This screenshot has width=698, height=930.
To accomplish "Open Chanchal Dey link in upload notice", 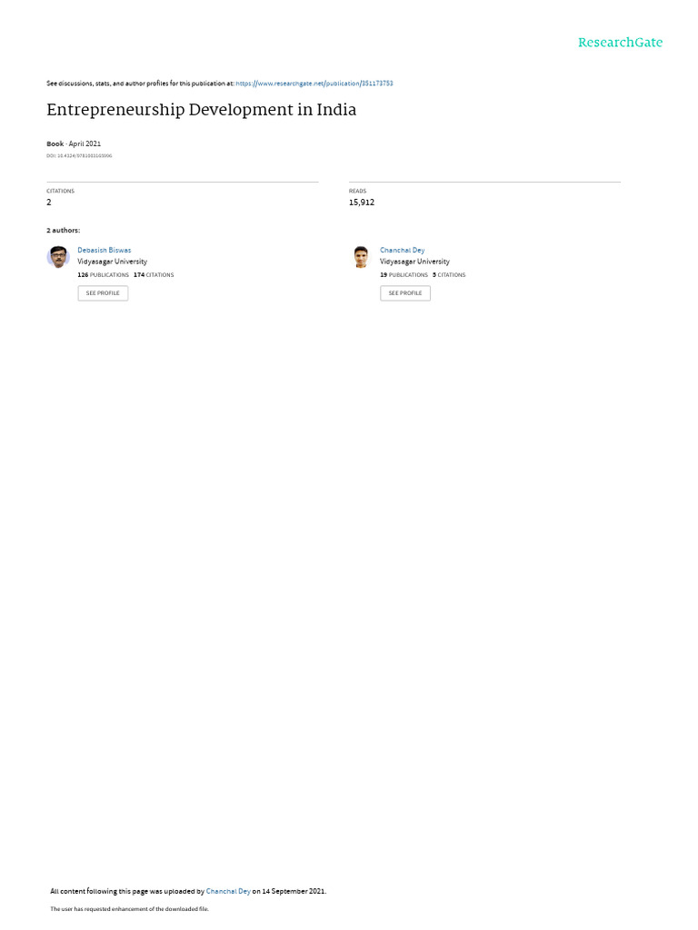I will (x=228, y=891).
